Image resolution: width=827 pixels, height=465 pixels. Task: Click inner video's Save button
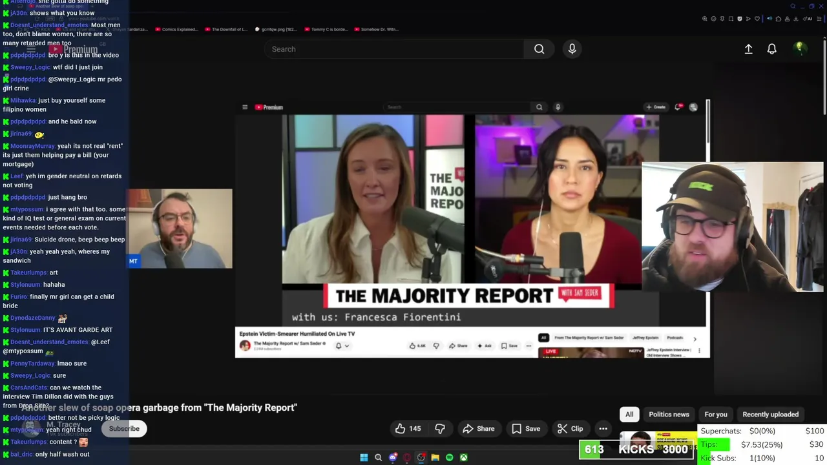[x=509, y=346]
